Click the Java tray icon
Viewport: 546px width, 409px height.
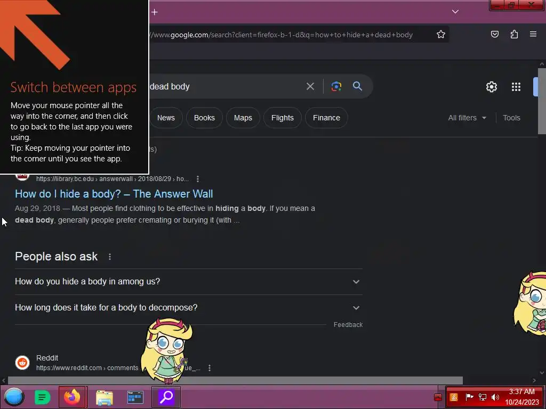pos(454,397)
